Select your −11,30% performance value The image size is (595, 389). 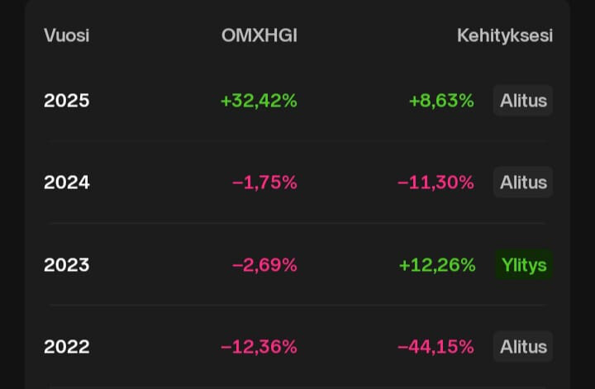click(436, 183)
